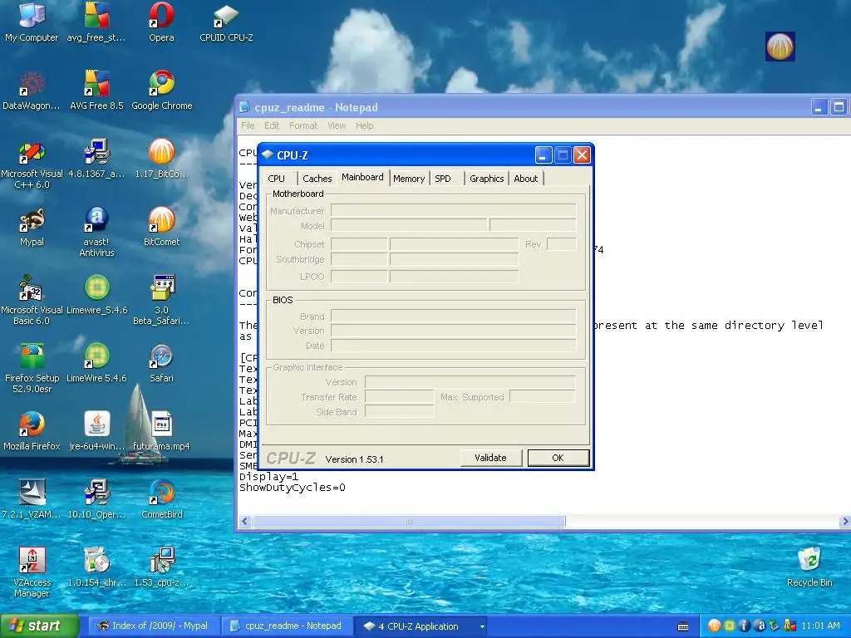Click BIOS Brand field
The image size is (851, 638).
point(453,317)
